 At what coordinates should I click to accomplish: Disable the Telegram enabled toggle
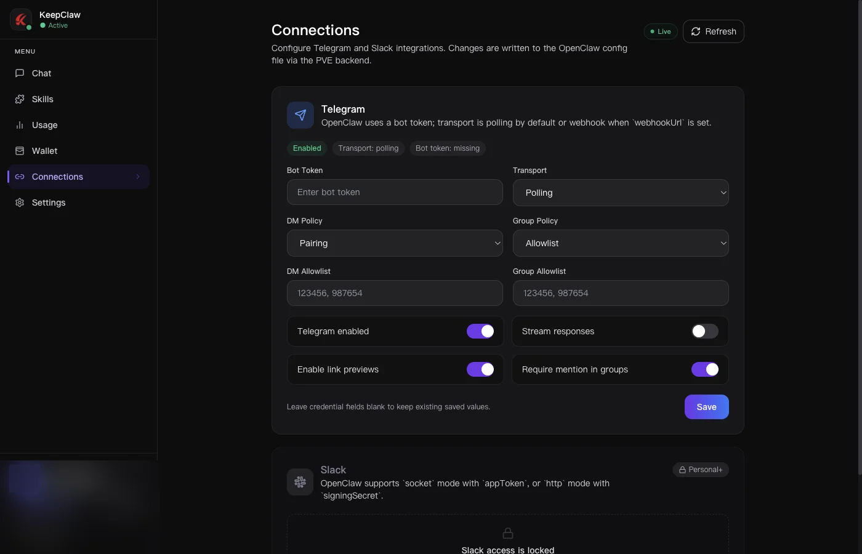pos(480,331)
